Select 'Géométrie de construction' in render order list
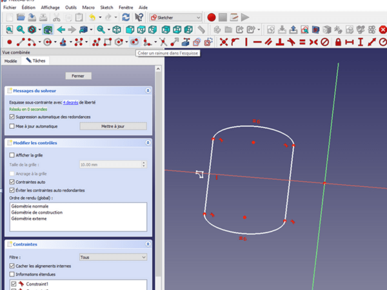The height and width of the screenshot is (290, 387). click(x=36, y=212)
